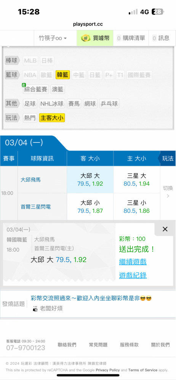This screenshot has height=380, width=176.
Task: Open the 遊戲紀錄 link
Action: coord(133,275)
